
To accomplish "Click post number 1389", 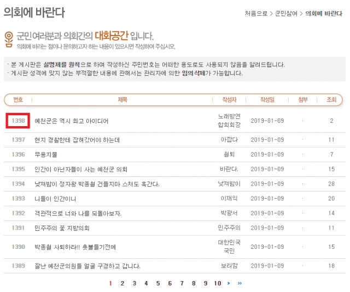I will tap(18, 266).
